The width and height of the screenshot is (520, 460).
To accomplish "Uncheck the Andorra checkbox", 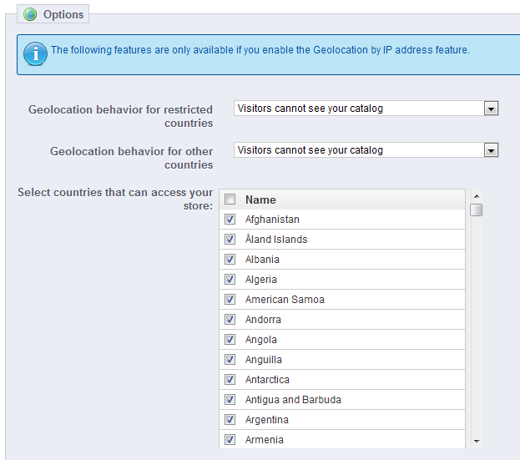I will (x=230, y=320).
